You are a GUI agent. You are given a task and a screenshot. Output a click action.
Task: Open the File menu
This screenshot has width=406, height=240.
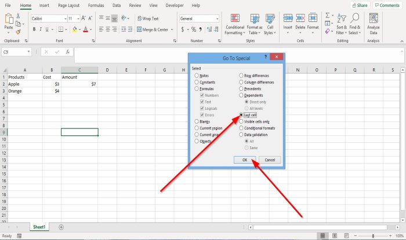coord(8,5)
